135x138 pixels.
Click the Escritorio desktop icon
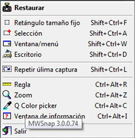coord(7,54)
